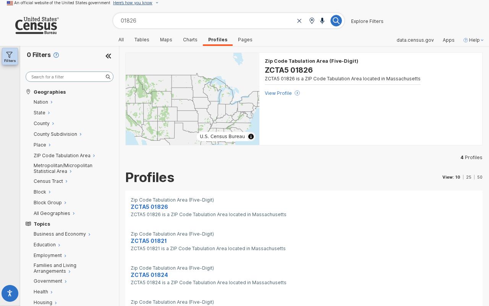Switch to the Charts tab
489x306 pixels.
[x=190, y=40]
